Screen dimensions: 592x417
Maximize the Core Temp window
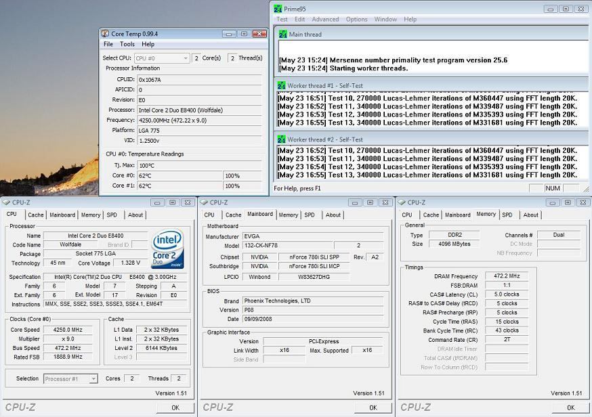(245, 34)
